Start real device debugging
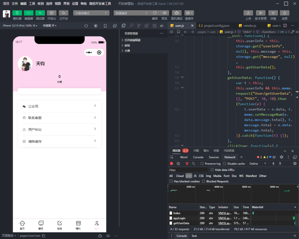The height and width of the screenshot is (239, 299). (177, 13)
